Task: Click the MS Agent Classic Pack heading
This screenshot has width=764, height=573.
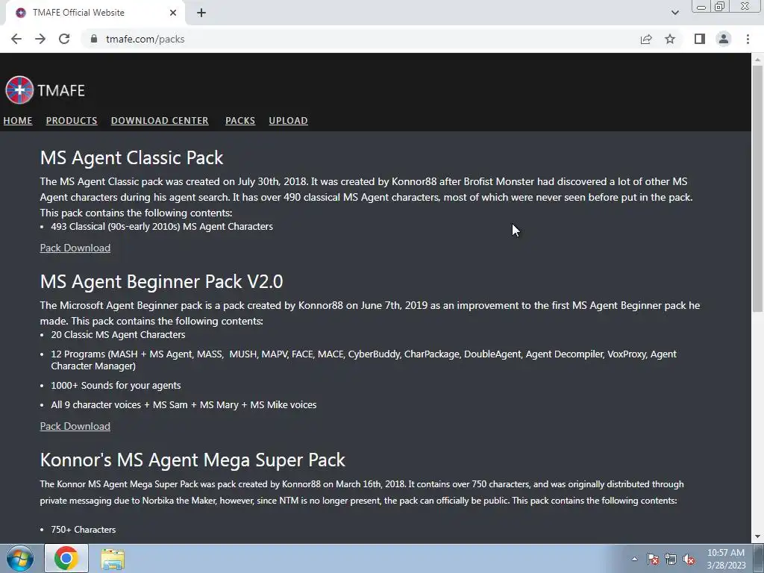Action: (131, 158)
